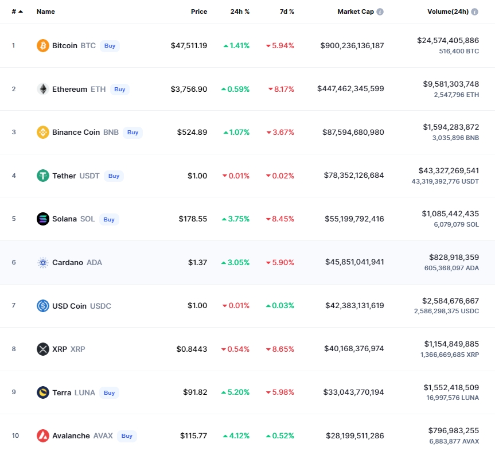The width and height of the screenshot is (495, 455).
Task: Click the Ethereum diamond logo icon
Action: 43,89
